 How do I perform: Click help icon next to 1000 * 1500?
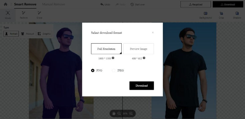pyautogui.click(x=113, y=58)
